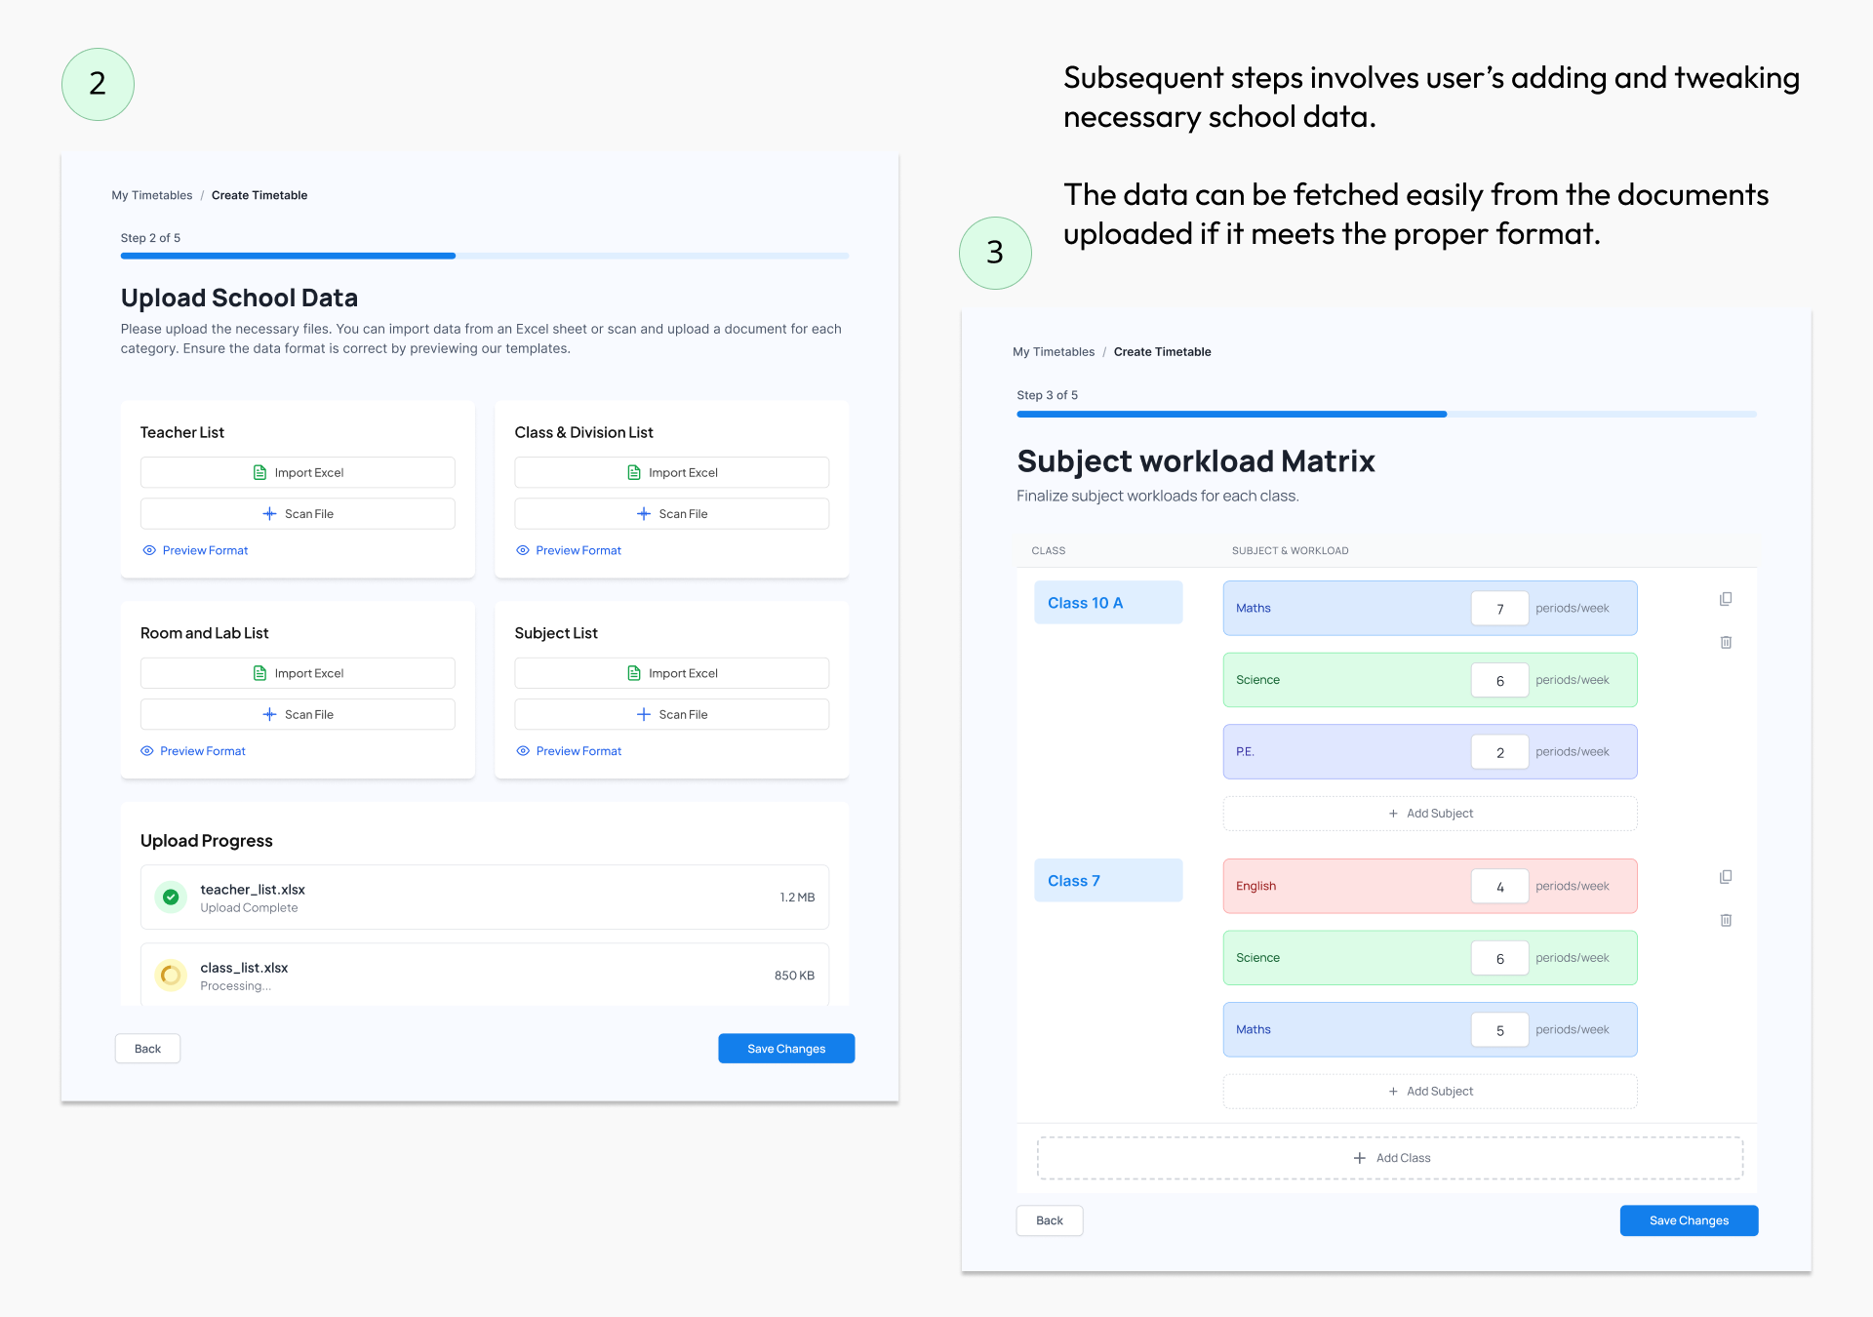Edit Science periods field for Class 7
This screenshot has height=1317, width=1873.
point(1499,958)
